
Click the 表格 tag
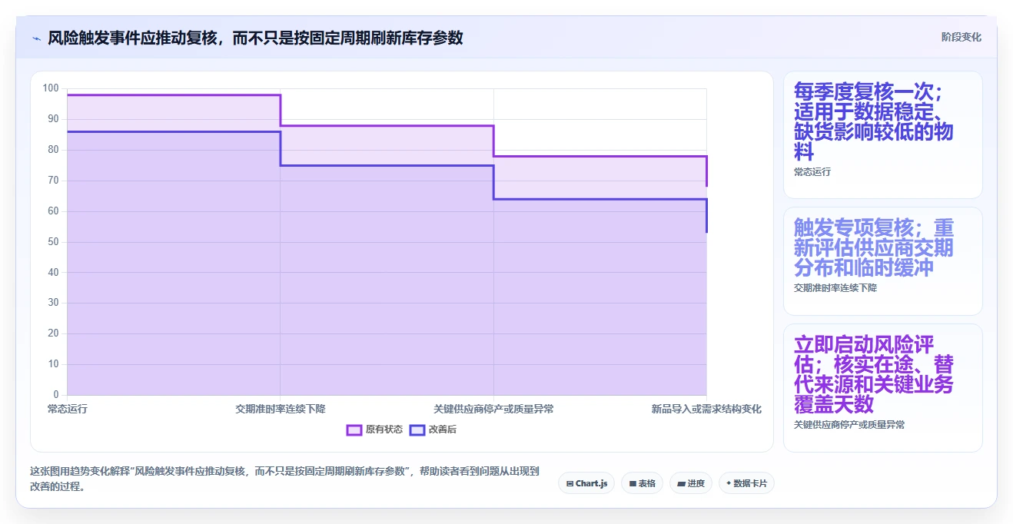pos(642,483)
